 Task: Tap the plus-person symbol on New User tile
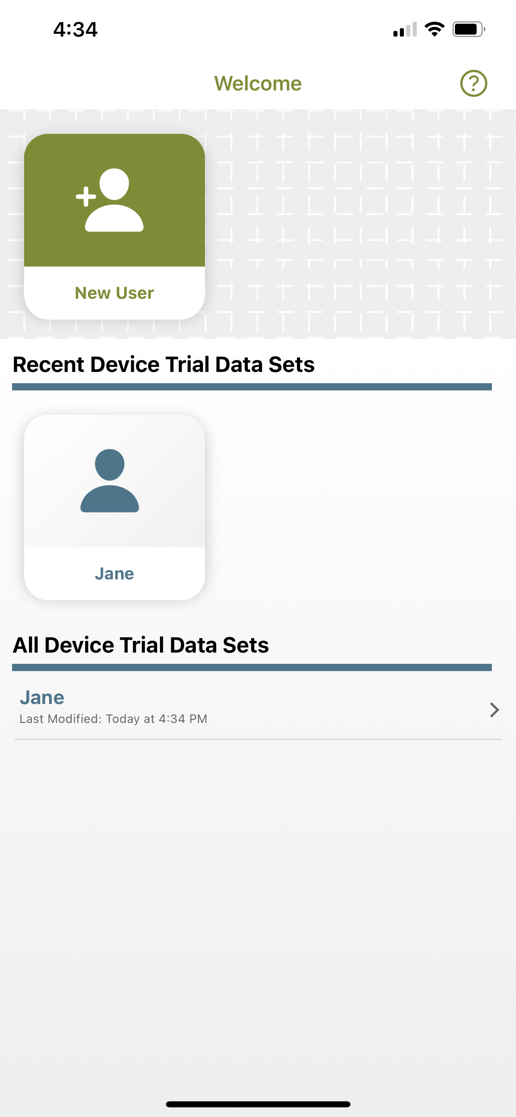(86, 196)
